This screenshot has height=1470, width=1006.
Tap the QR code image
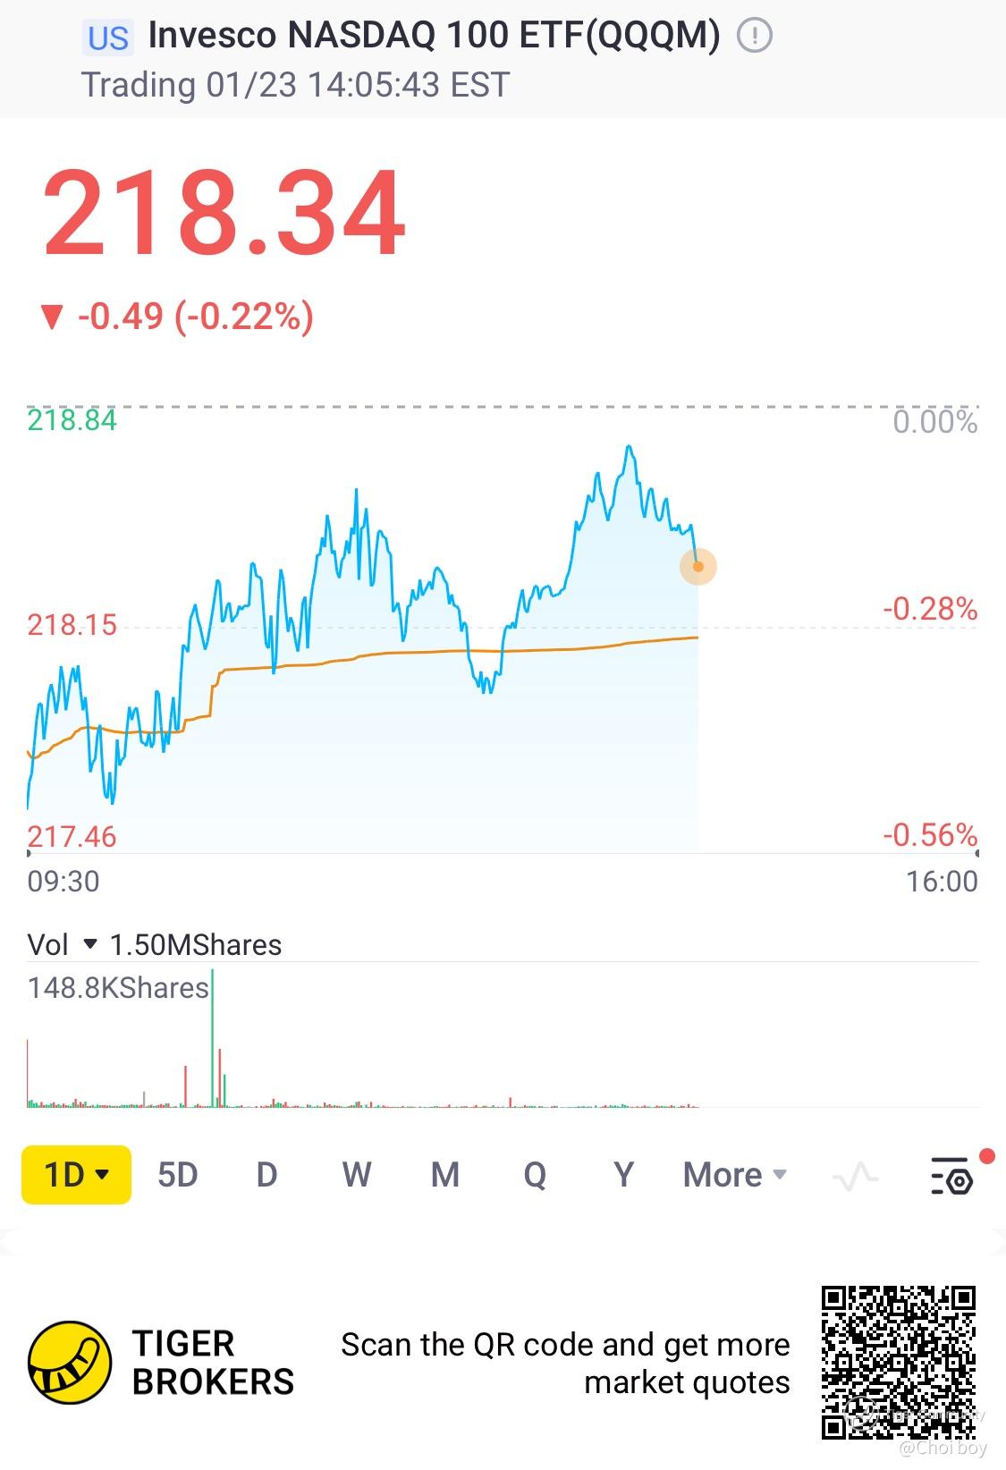coord(899,1363)
